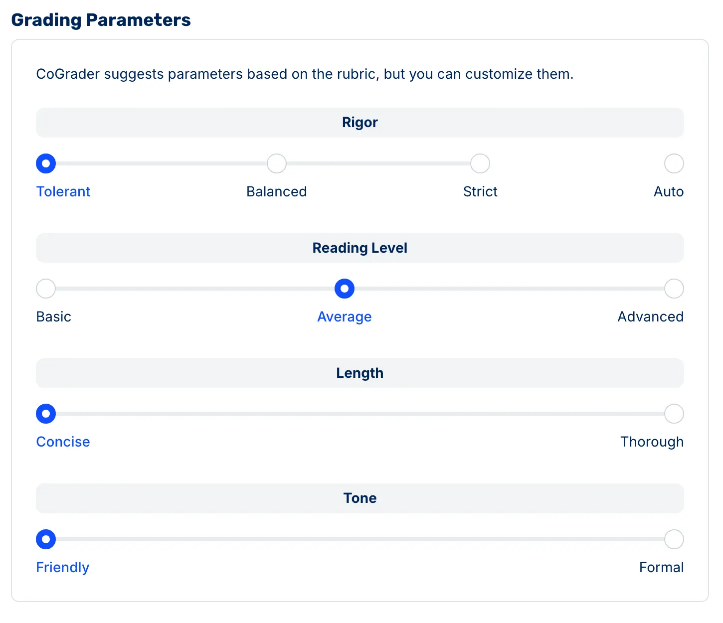Viewport: 723px width, 623px height.
Task: Click the Tolerant label under Rigor
Action: click(63, 191)
